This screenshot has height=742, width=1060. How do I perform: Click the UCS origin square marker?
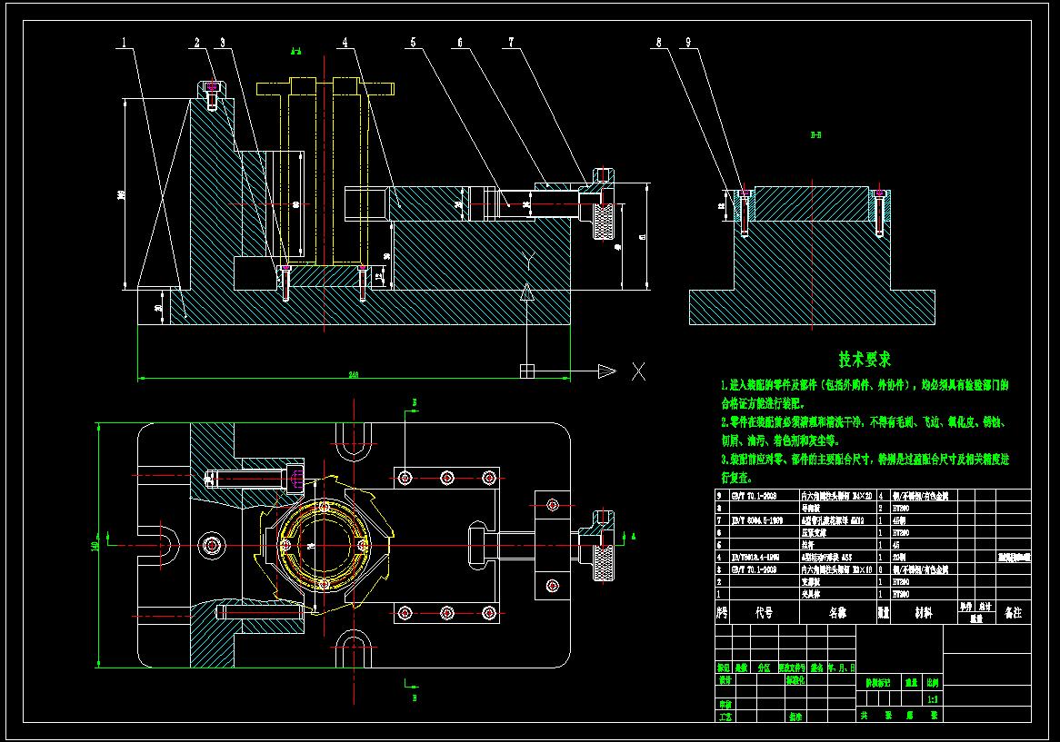pyautogui.click(x=526, y=371)
